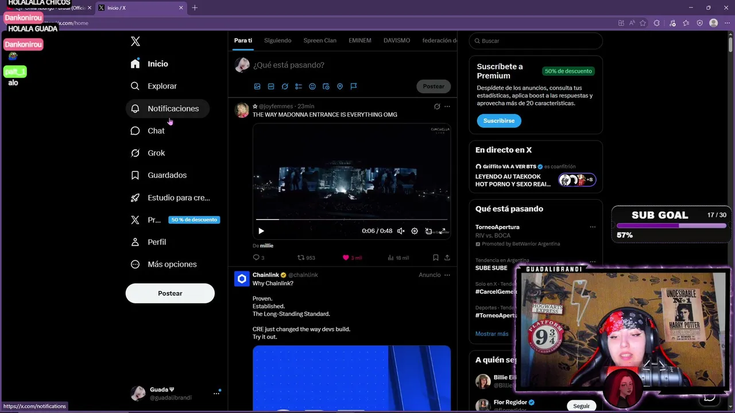Open Notificaciones in the sidebar

pos(167,108)
